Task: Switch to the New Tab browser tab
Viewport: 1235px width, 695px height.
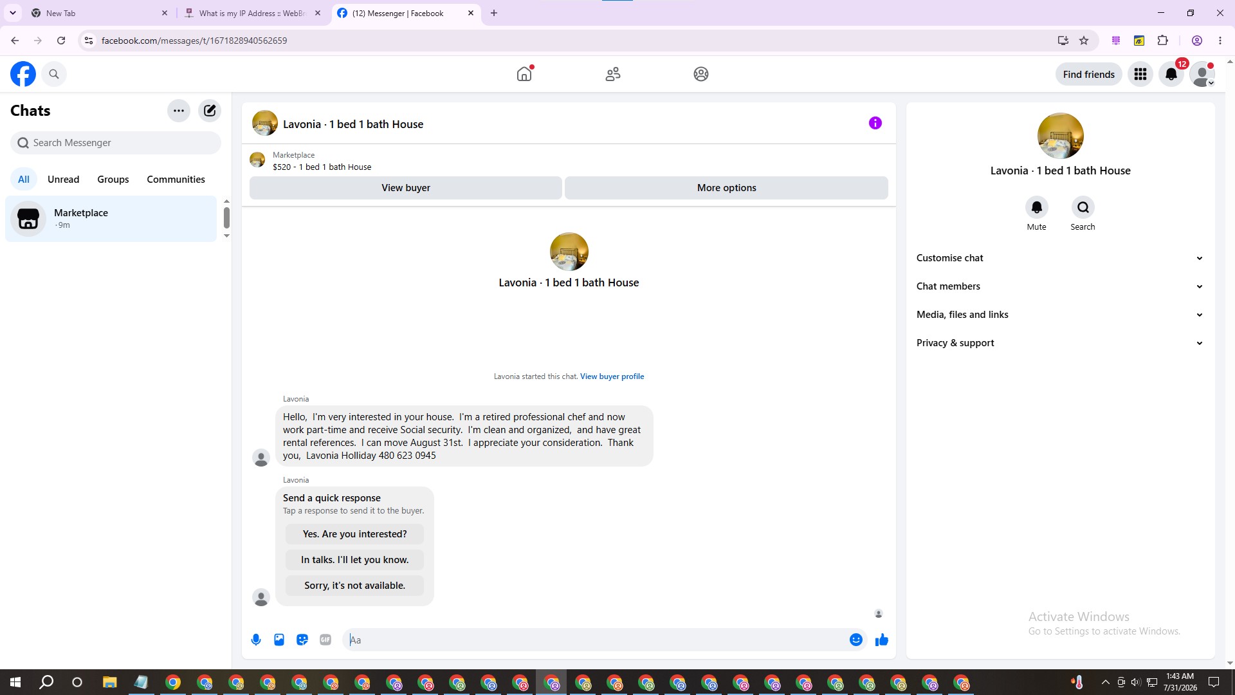Action: click(x=96, y=13)
